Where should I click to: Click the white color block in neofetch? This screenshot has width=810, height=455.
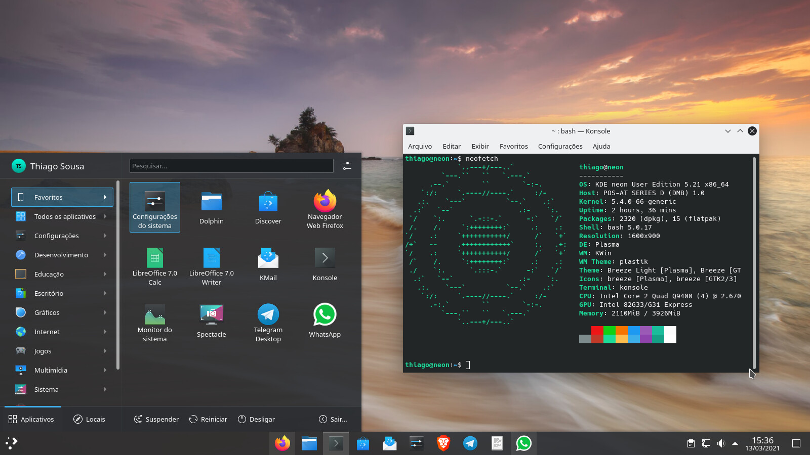pos(670,335)
